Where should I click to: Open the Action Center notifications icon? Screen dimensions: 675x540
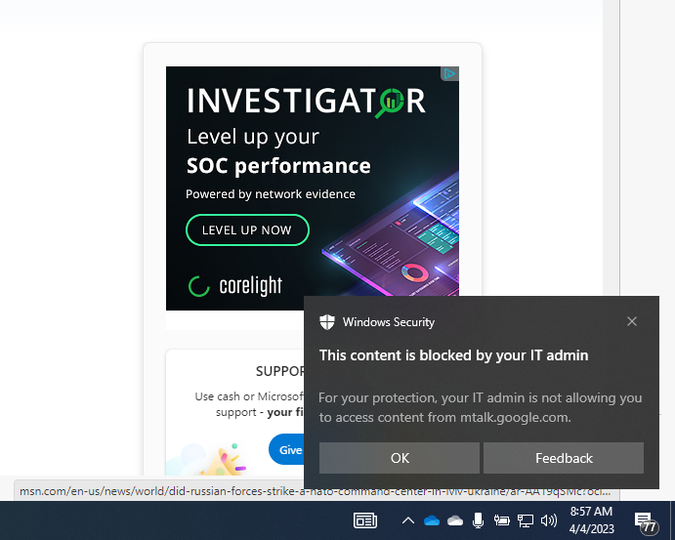[646, 521]
